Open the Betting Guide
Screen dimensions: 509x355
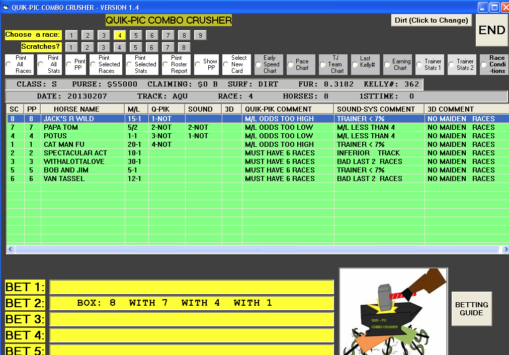click(x=471, y=309)
